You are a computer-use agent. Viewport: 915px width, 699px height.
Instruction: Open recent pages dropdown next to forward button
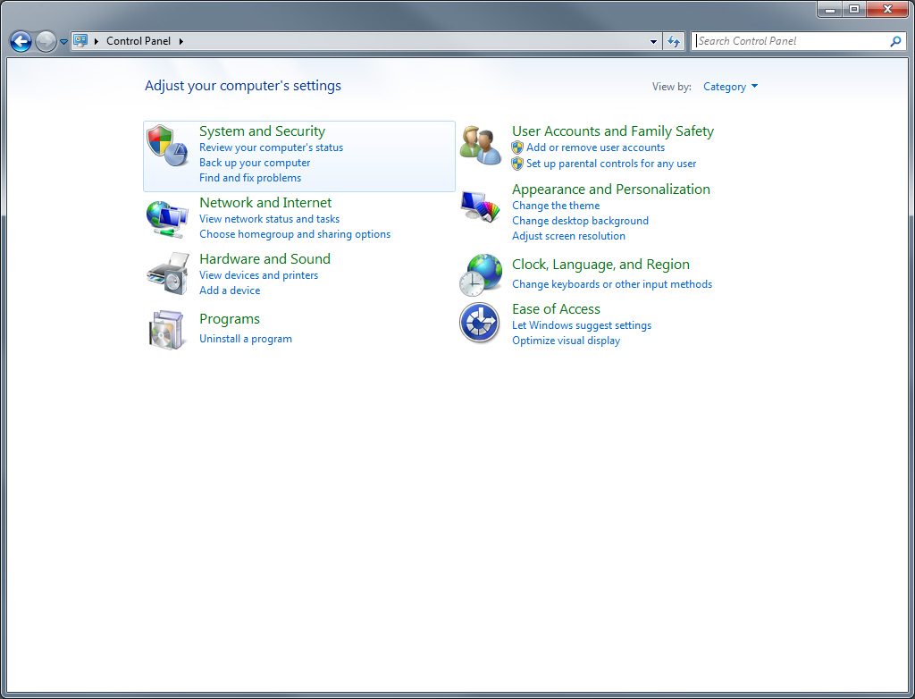[x=63, y=42]
